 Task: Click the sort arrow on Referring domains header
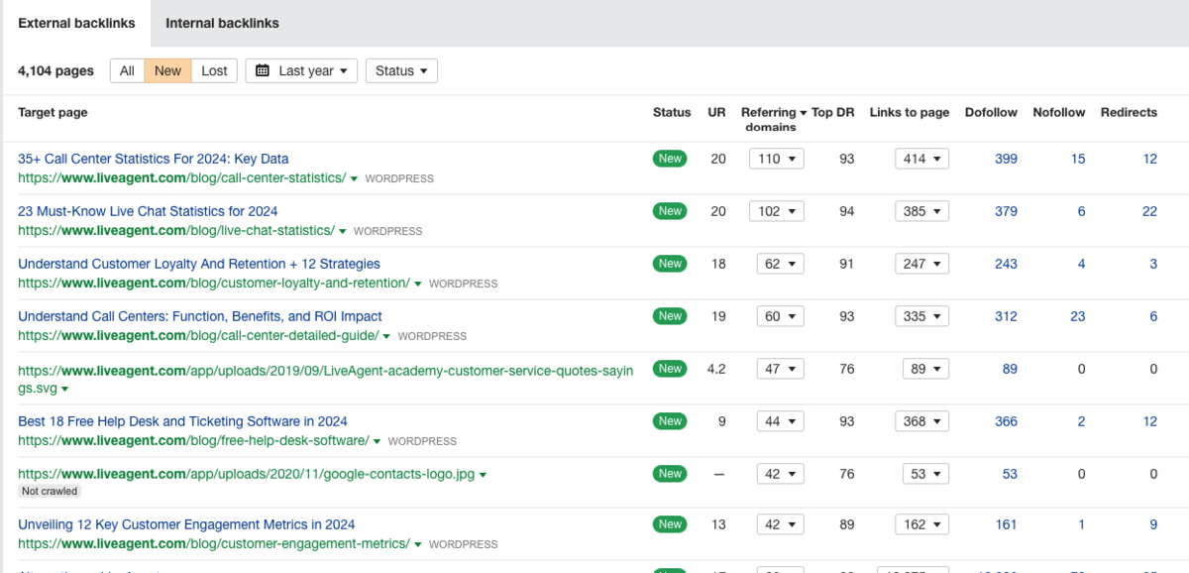(x=804, y=113)
